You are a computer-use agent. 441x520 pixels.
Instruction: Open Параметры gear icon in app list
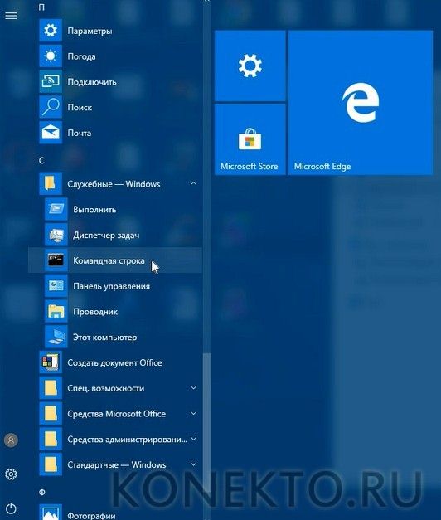coord(51,31)
